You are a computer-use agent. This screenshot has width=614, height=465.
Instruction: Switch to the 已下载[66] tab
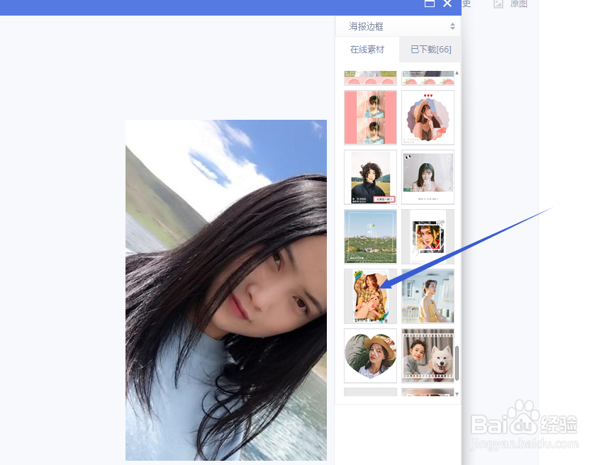coord(430,50)
